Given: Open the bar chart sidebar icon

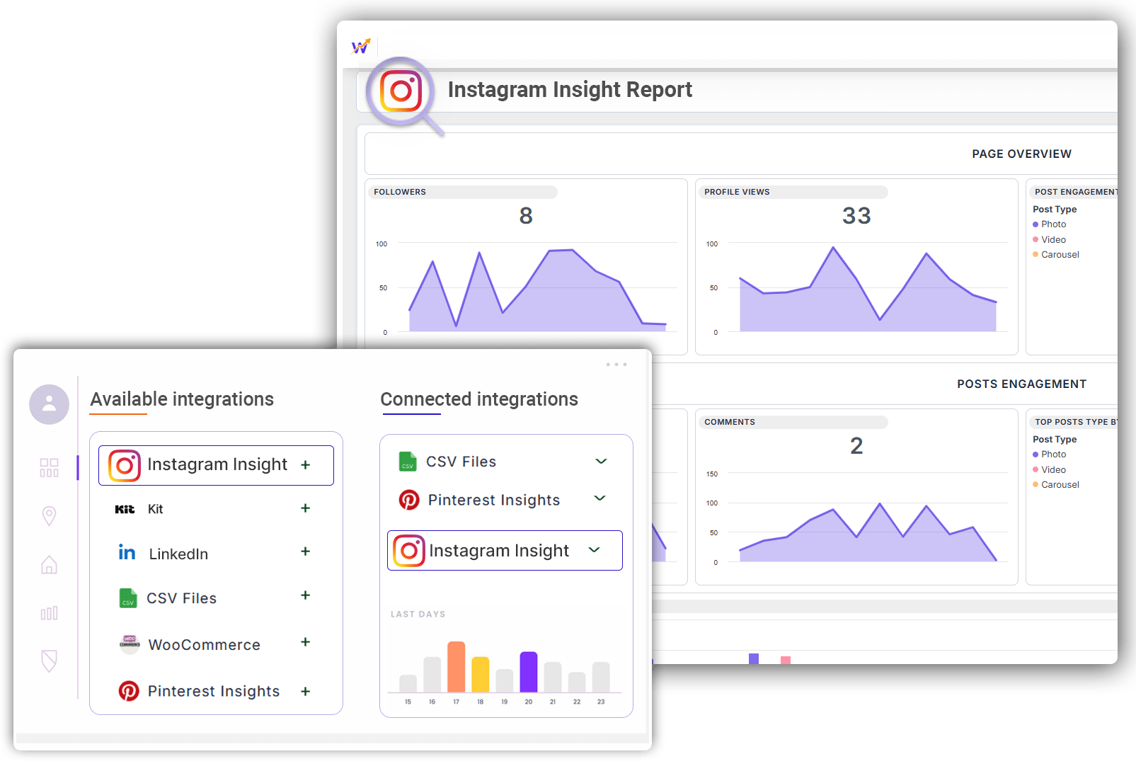Looking at the screenshot, I should click(x=49, y=613).
